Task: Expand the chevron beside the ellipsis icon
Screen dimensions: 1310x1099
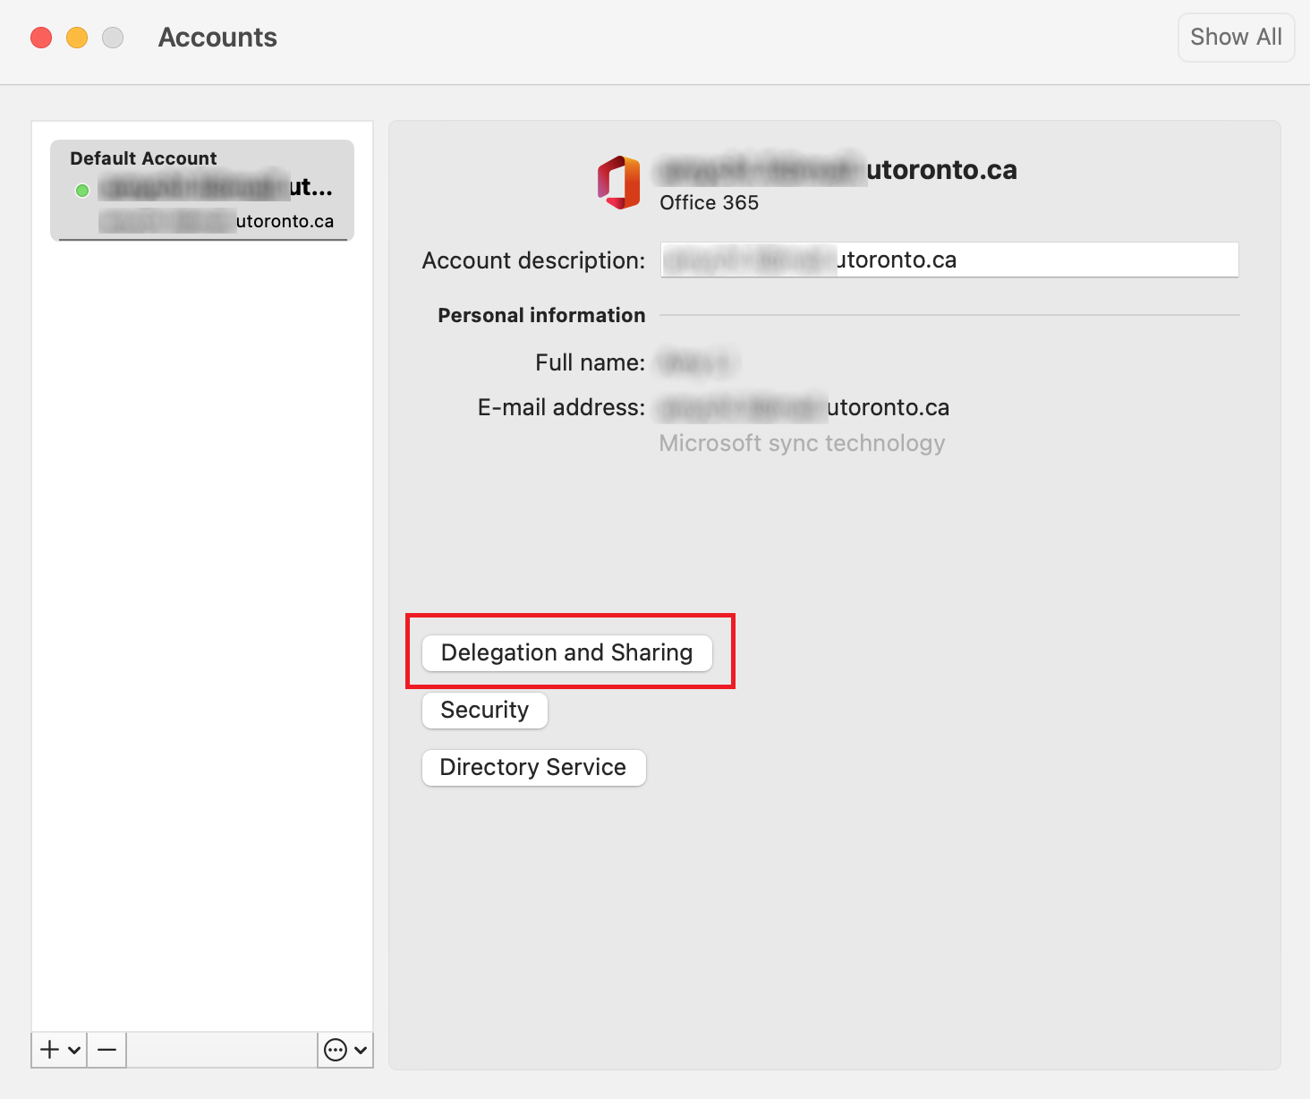Action: pyautogui.click(x=361, y=1050)
